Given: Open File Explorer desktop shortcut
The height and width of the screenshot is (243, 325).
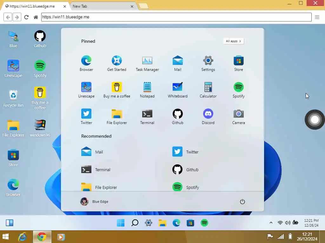Looking at the screenshot, I should 13,128.
